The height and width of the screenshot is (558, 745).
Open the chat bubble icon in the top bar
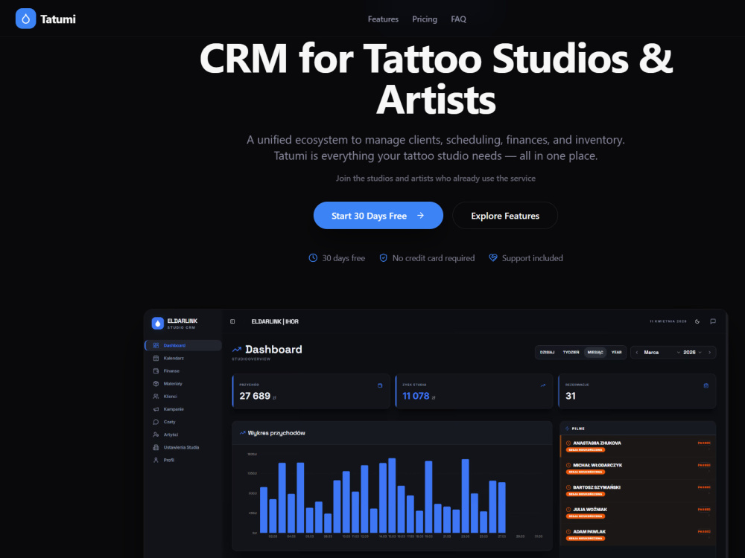tap(713, 321)
